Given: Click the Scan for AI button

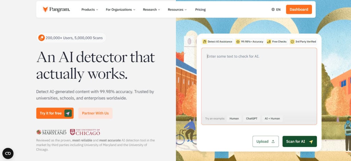Looking at the screenshot, I should 299,141.
